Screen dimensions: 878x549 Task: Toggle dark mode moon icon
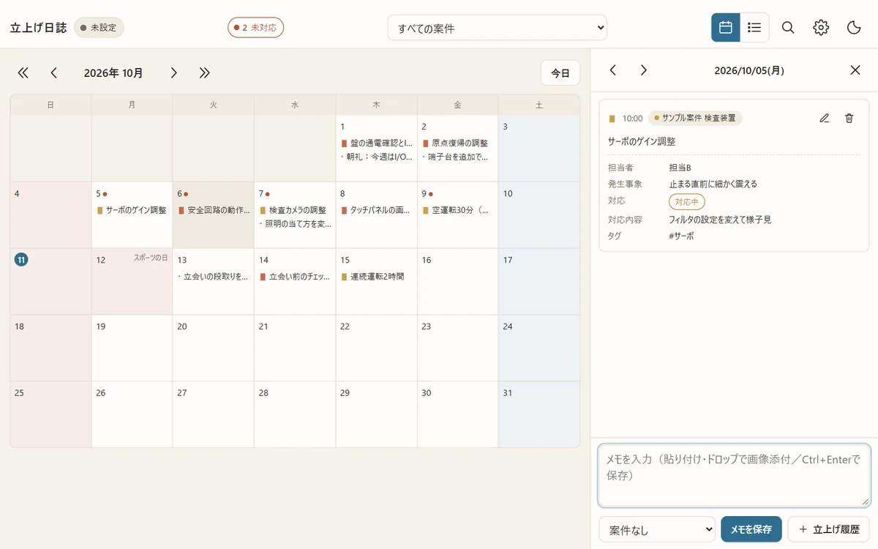point(854,28)
